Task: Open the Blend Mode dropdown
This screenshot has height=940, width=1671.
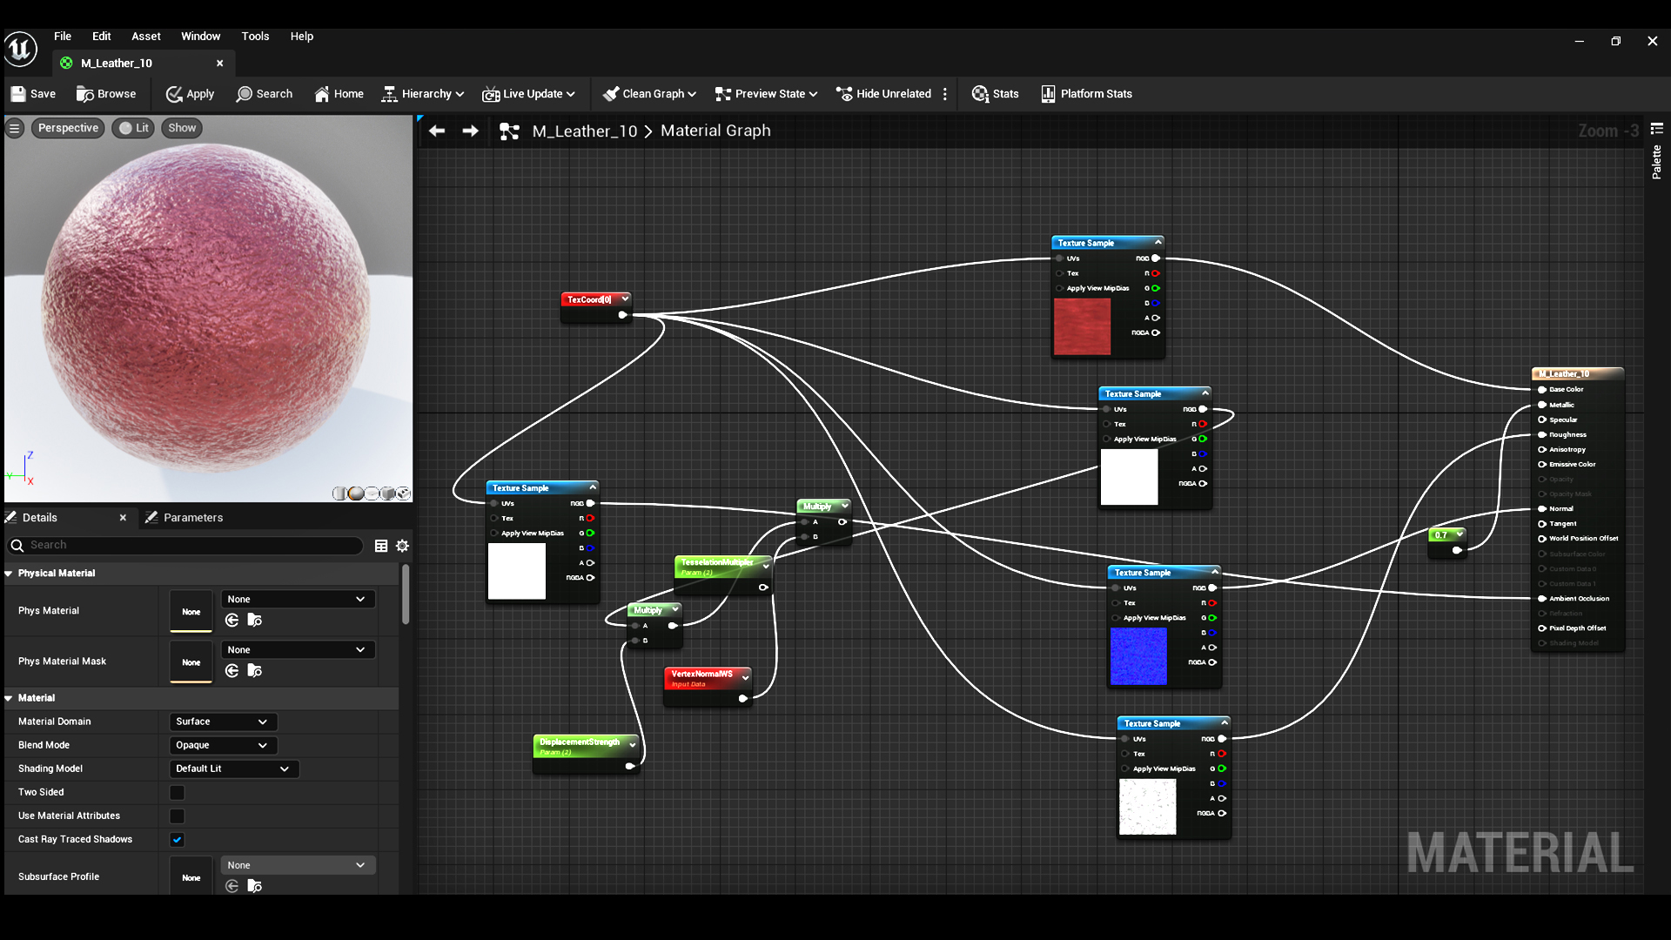Action: pyautogui.click(x=222, y=745)
